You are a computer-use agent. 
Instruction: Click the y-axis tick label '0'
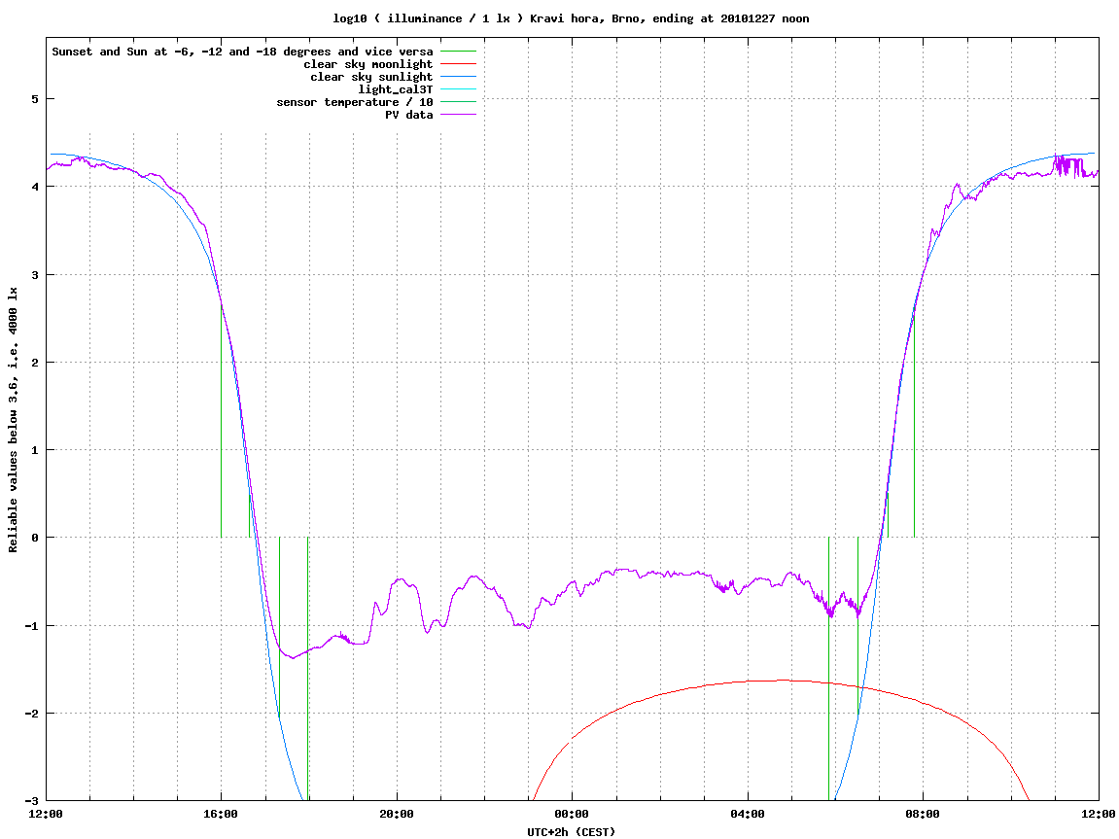click(34, 538)
